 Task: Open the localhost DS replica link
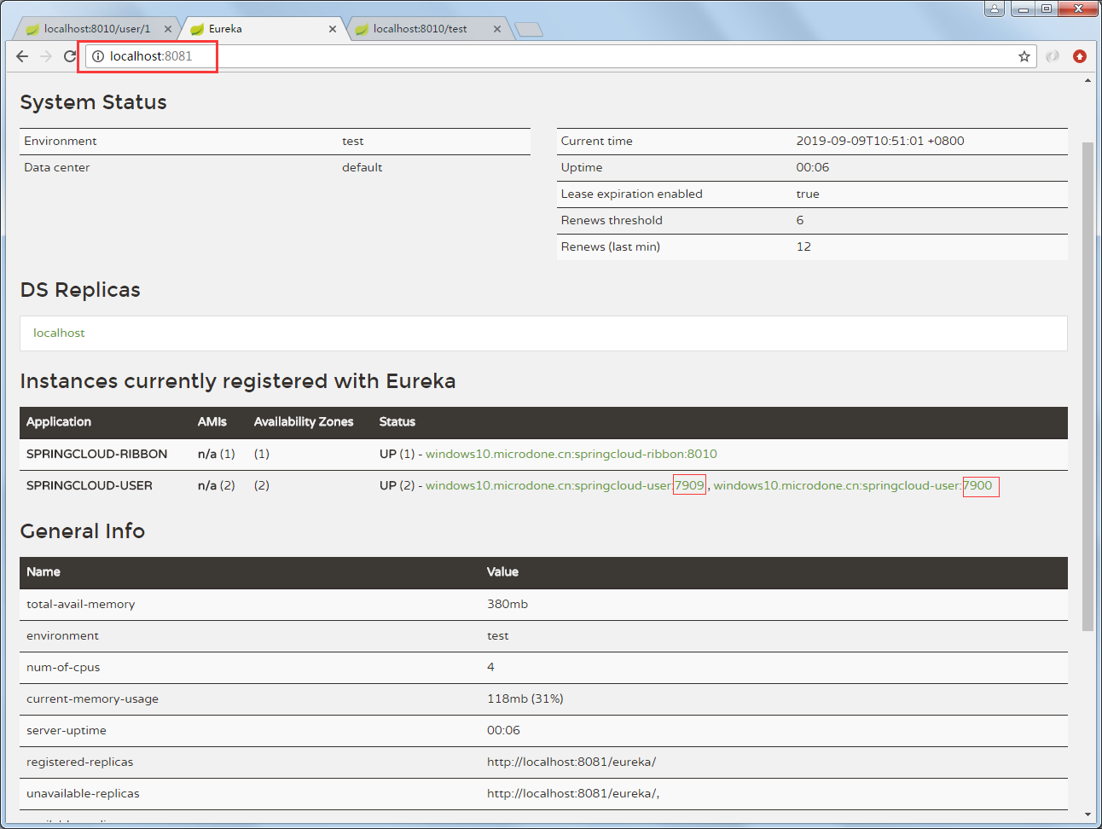click(59, 333)
